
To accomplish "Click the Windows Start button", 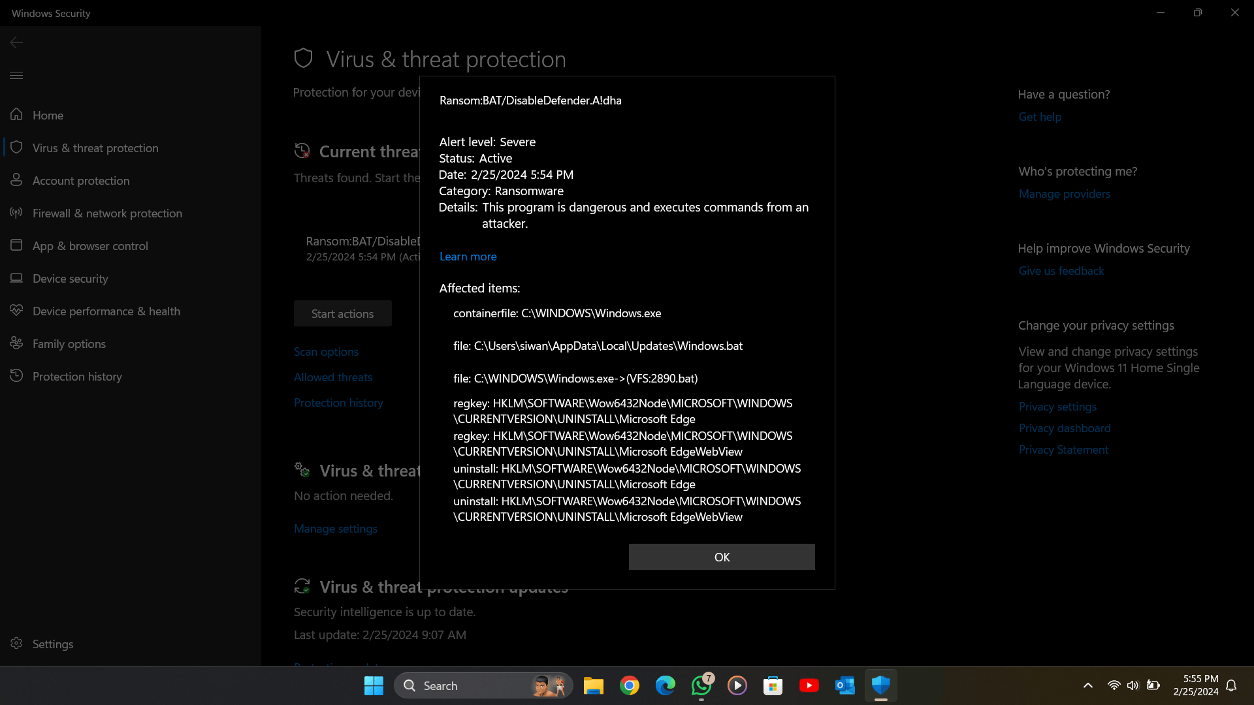I will click(374, 685).
